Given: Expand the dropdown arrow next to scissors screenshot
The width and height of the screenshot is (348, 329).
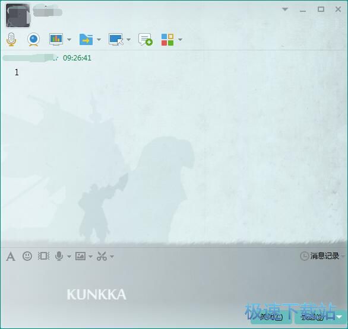Looking at the screenshot, I should click(112, 257).
